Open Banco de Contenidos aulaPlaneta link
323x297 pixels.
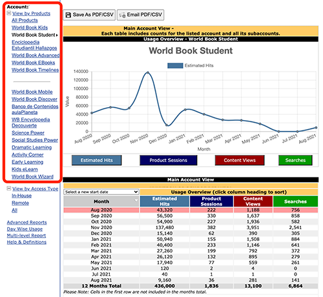point(35,109)
